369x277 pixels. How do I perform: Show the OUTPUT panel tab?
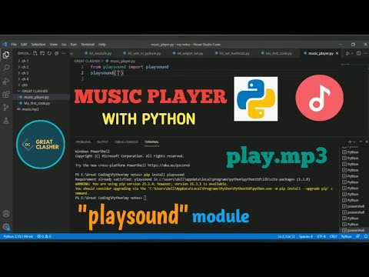pyautogui.click(x=102, y=142)
